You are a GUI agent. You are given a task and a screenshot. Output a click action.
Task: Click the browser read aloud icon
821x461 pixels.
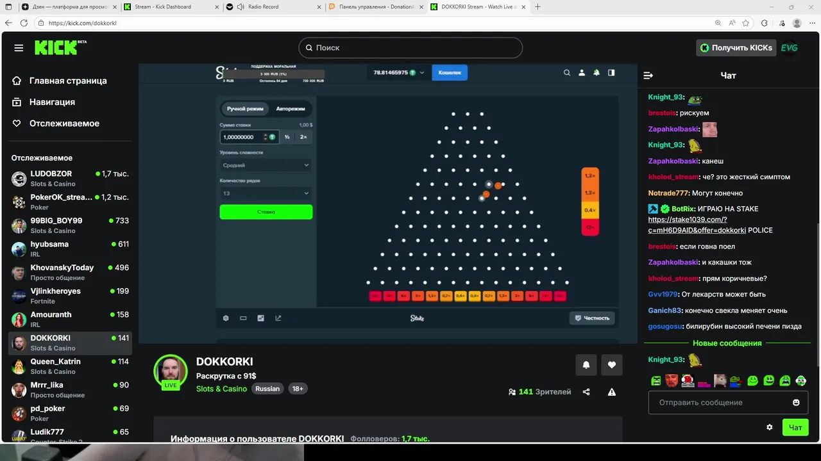pyautogui.click(x=732, y=23)
